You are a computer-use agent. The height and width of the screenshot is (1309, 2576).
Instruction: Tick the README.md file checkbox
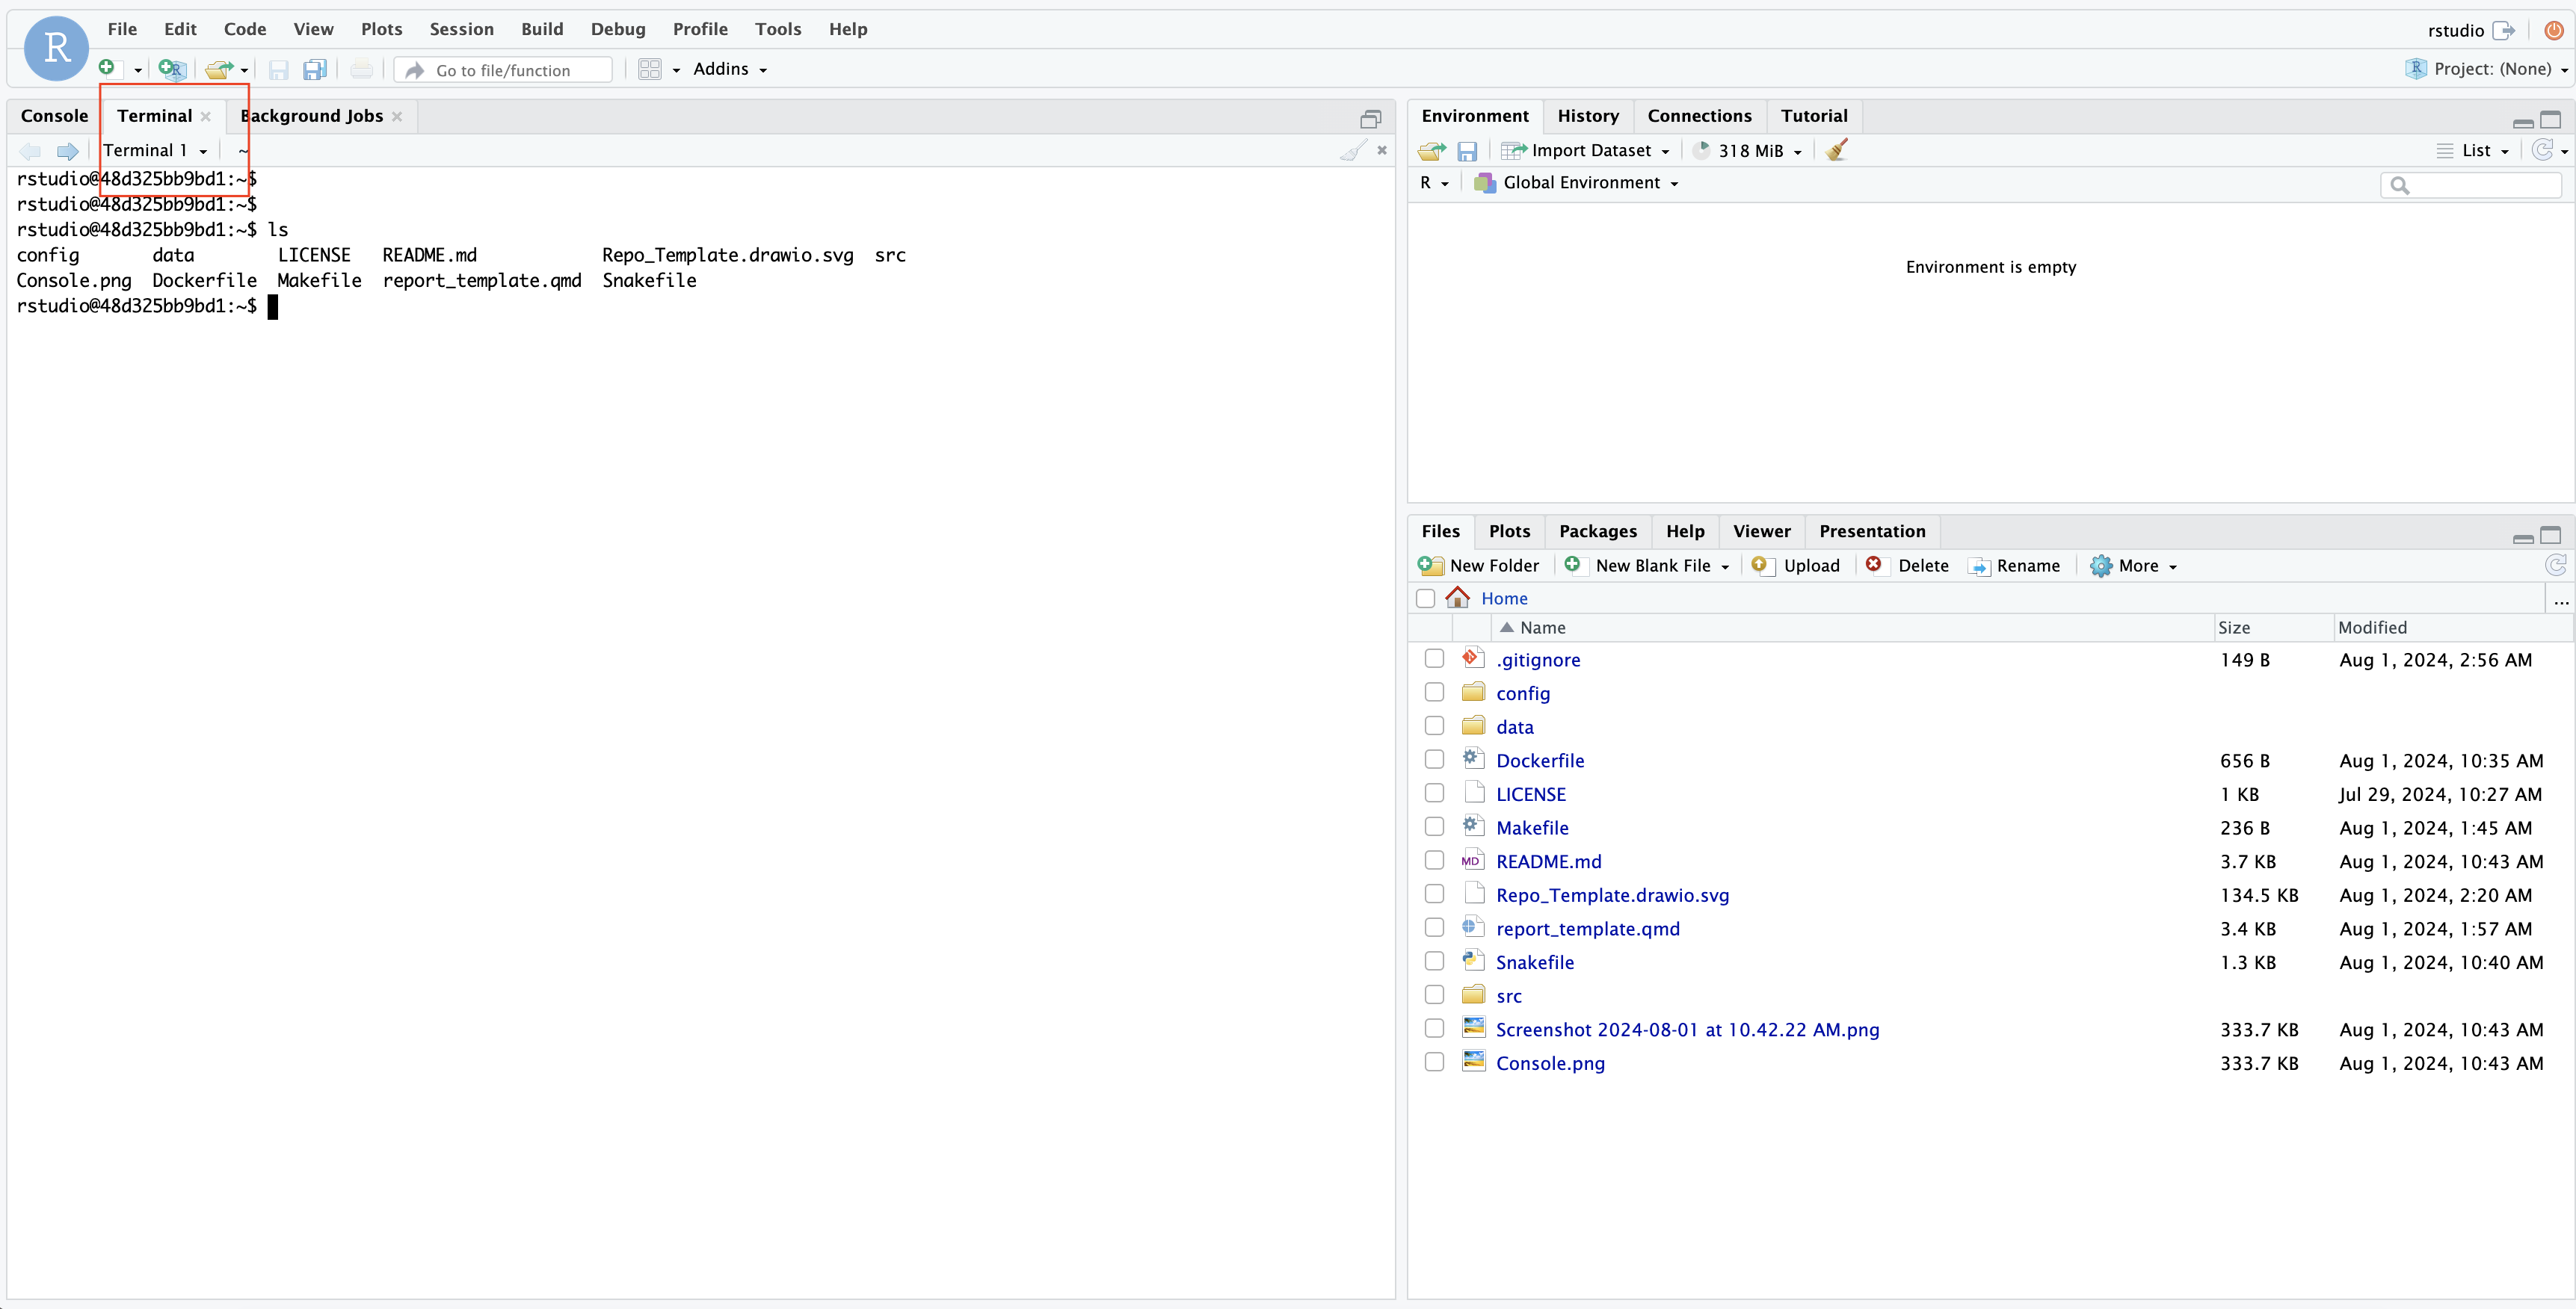coord(1434,861)
